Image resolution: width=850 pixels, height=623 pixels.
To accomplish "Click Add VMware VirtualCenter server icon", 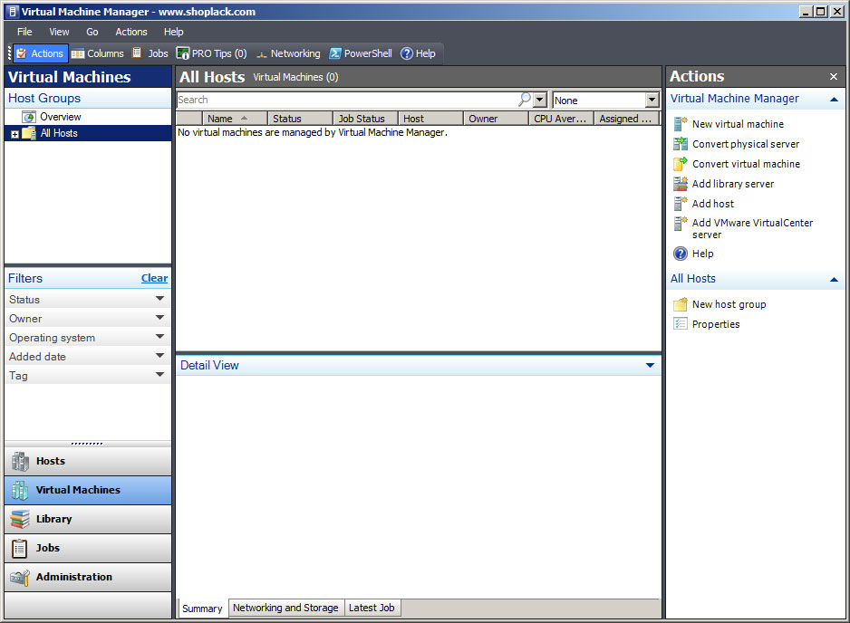I will tap(681, 223).
